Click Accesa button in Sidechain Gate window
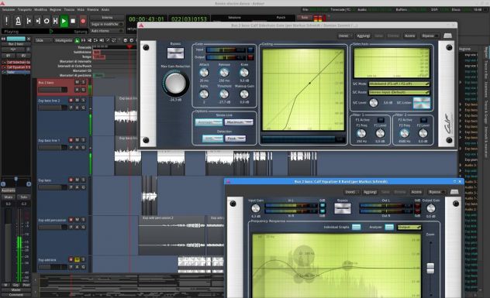The image size is (490, 298). click(409, 36)
